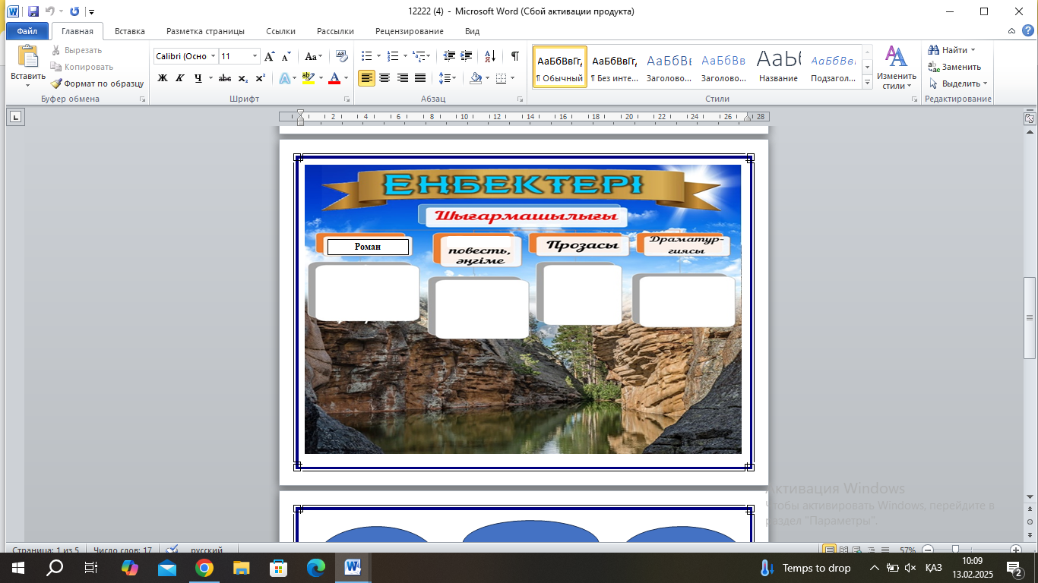Click the shrink font icon
Image resolution: width=1038 pixels, height=583 pixels.
[286, 56]
